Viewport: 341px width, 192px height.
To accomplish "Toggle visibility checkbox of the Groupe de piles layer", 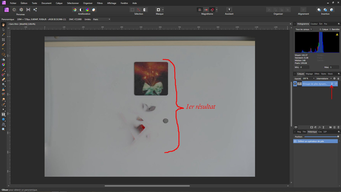I will [x=336, y=84].
